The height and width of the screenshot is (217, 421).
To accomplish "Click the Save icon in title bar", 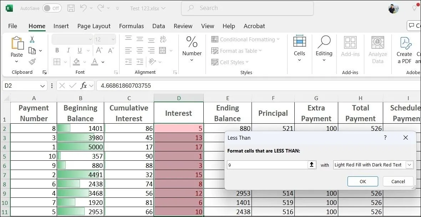I will coord(71,8).
